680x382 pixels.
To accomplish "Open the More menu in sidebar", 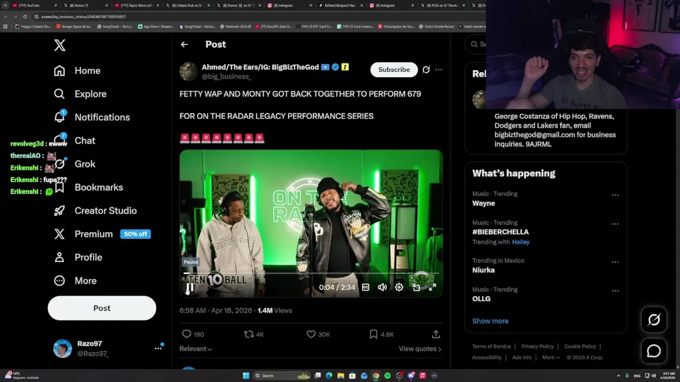I will 75,281.
